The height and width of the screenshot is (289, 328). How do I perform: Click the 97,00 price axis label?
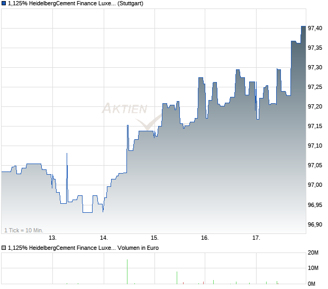[x=315, y=185]
